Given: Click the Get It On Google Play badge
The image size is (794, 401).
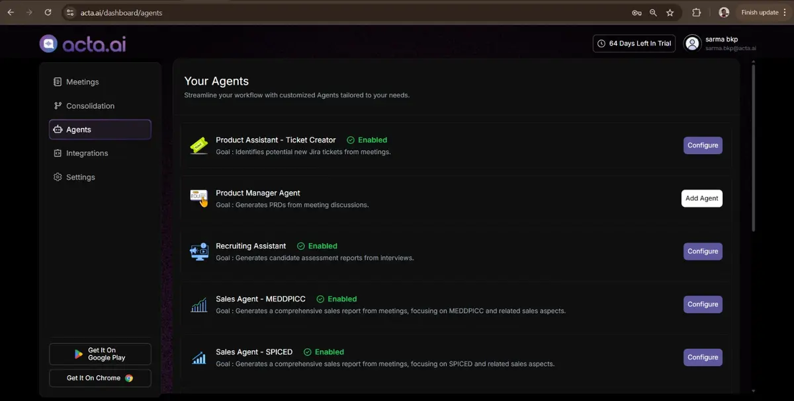Looking at the screenshot, I should pyautogui.click(x=100, y=354).
